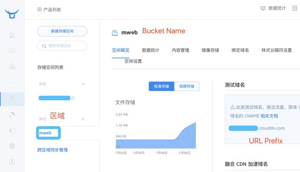Click the 1月06日 date label
300x172 pixels.
coord(162,153)
